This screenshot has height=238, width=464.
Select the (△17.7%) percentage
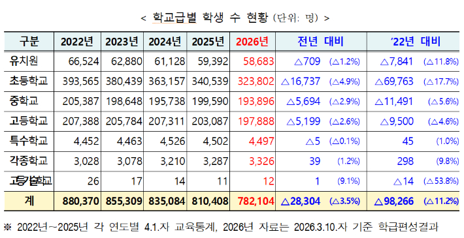pos(441,82)
